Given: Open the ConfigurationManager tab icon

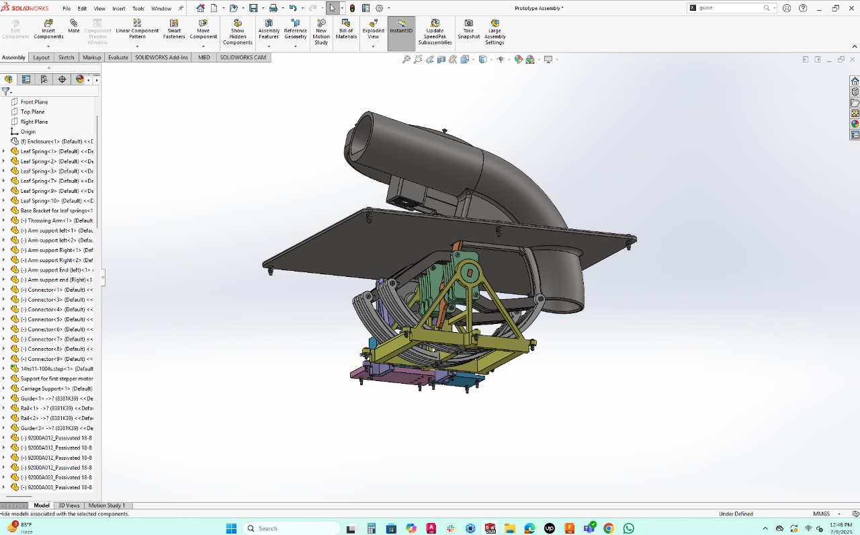Looking at the screenshot, I should (44, 79).
